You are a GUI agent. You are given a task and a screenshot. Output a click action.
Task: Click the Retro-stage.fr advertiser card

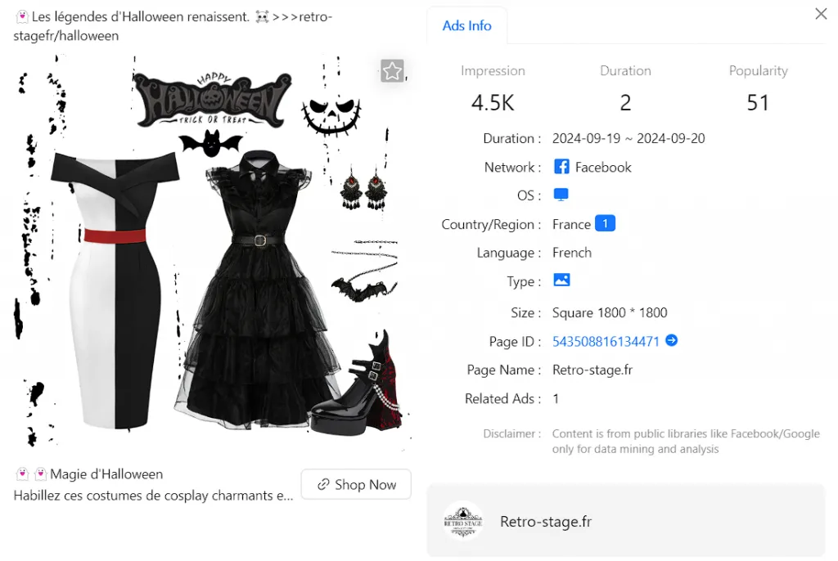click(626, 521)
